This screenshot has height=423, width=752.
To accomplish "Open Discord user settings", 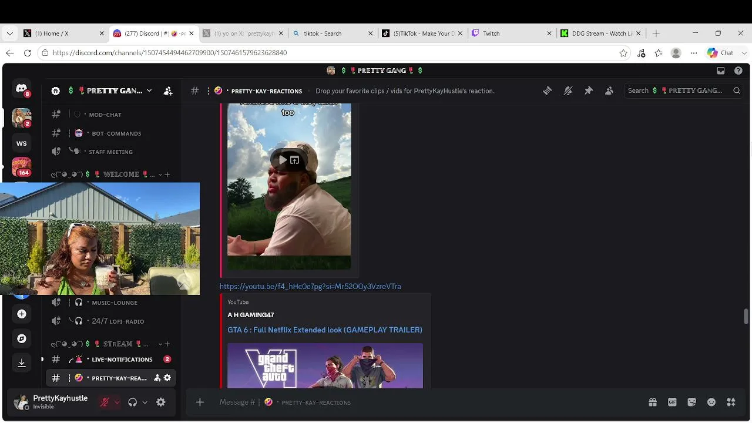I will pos(161,402).
